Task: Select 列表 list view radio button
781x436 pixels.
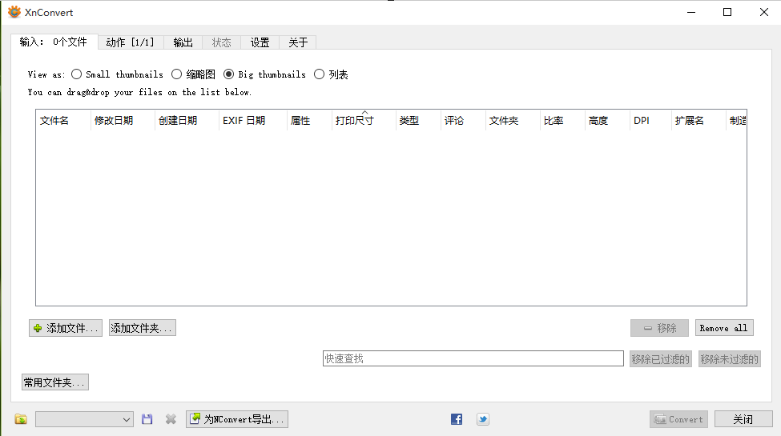Action: pyautogui.click(x=320, y=74)
